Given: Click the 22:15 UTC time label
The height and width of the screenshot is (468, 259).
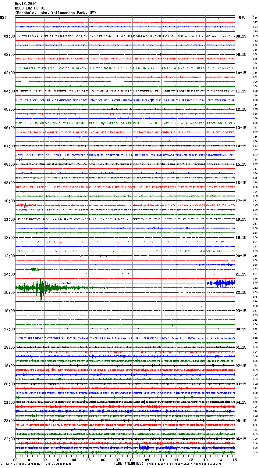Looking at the screenshot, I should (241, 293).
